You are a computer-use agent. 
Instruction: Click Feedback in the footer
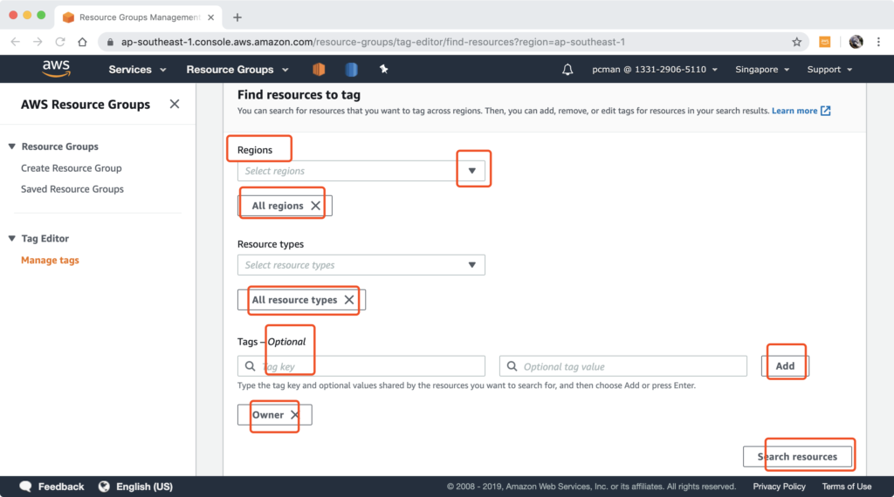(61, 487)
